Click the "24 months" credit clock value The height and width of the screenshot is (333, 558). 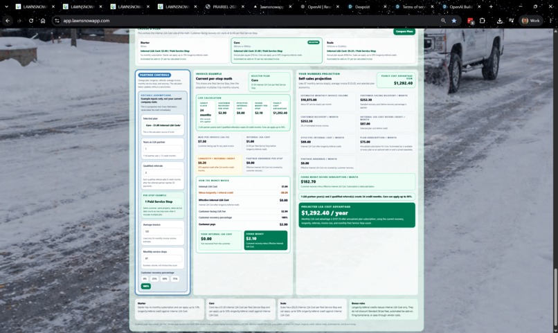206,112
